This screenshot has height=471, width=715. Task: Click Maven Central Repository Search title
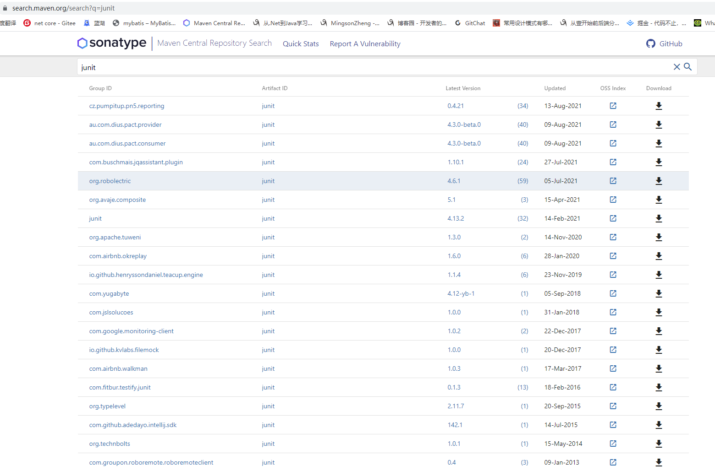[x=214, y=43]
